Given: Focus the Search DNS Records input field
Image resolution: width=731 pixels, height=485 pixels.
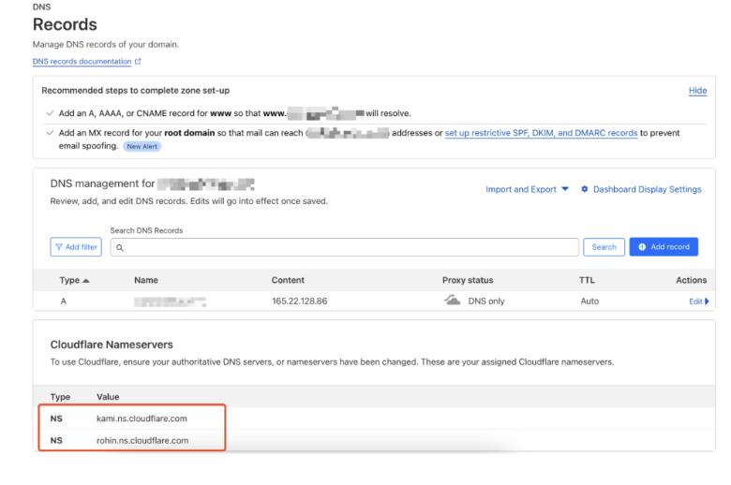Looking at the screenshot, I should (347, 246).
